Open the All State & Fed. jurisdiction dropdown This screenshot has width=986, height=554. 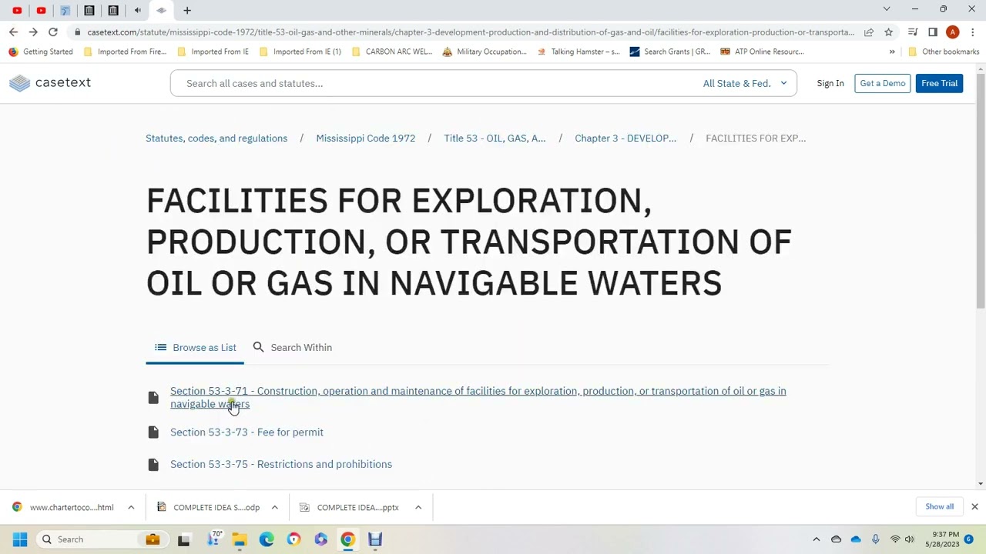point(745,83)
